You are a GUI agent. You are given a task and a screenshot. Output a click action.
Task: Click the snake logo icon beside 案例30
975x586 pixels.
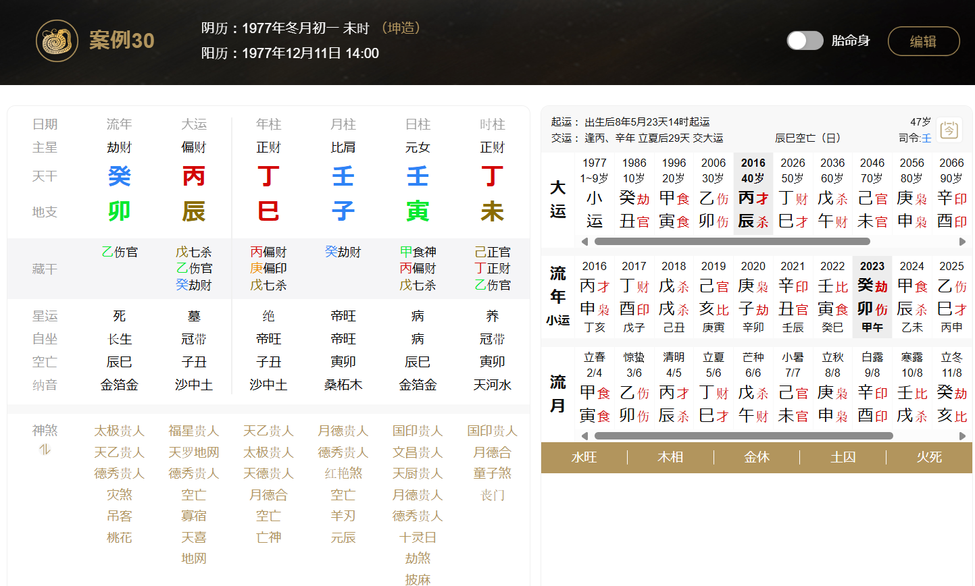pyautogui.click(x=57, y=41)
